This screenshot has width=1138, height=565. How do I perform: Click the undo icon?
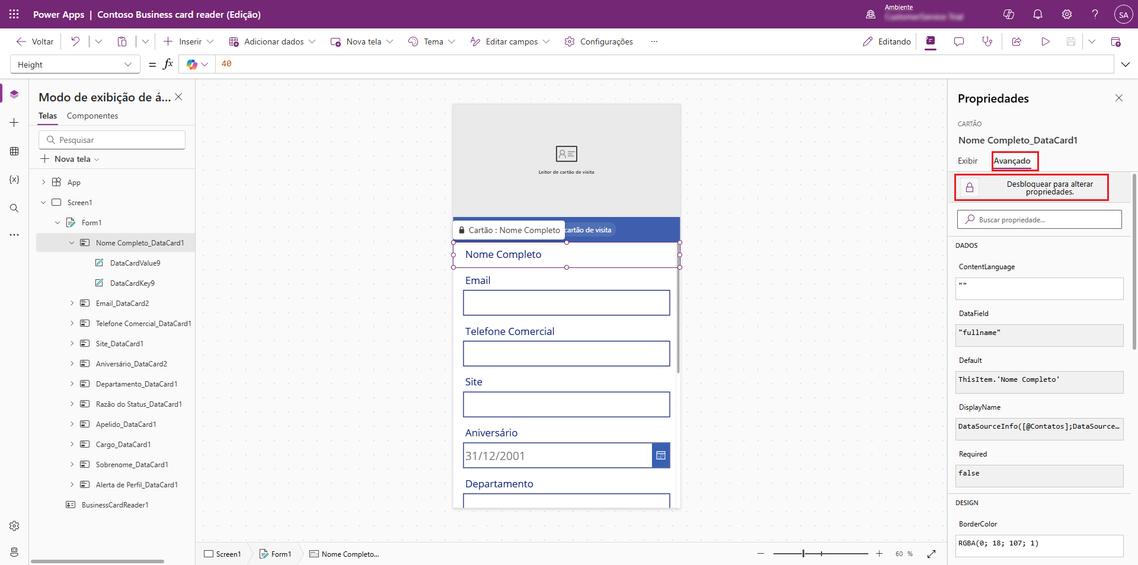[75, 42]
